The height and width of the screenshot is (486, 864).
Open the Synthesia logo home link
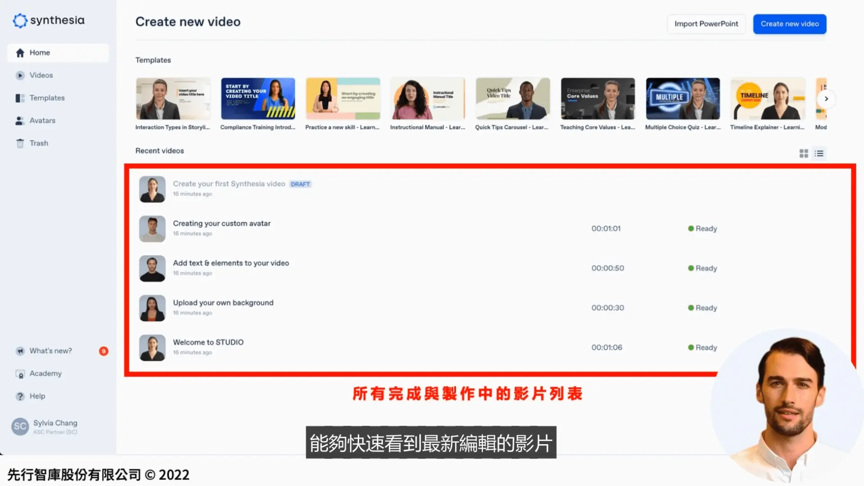(x=49, y=20)
